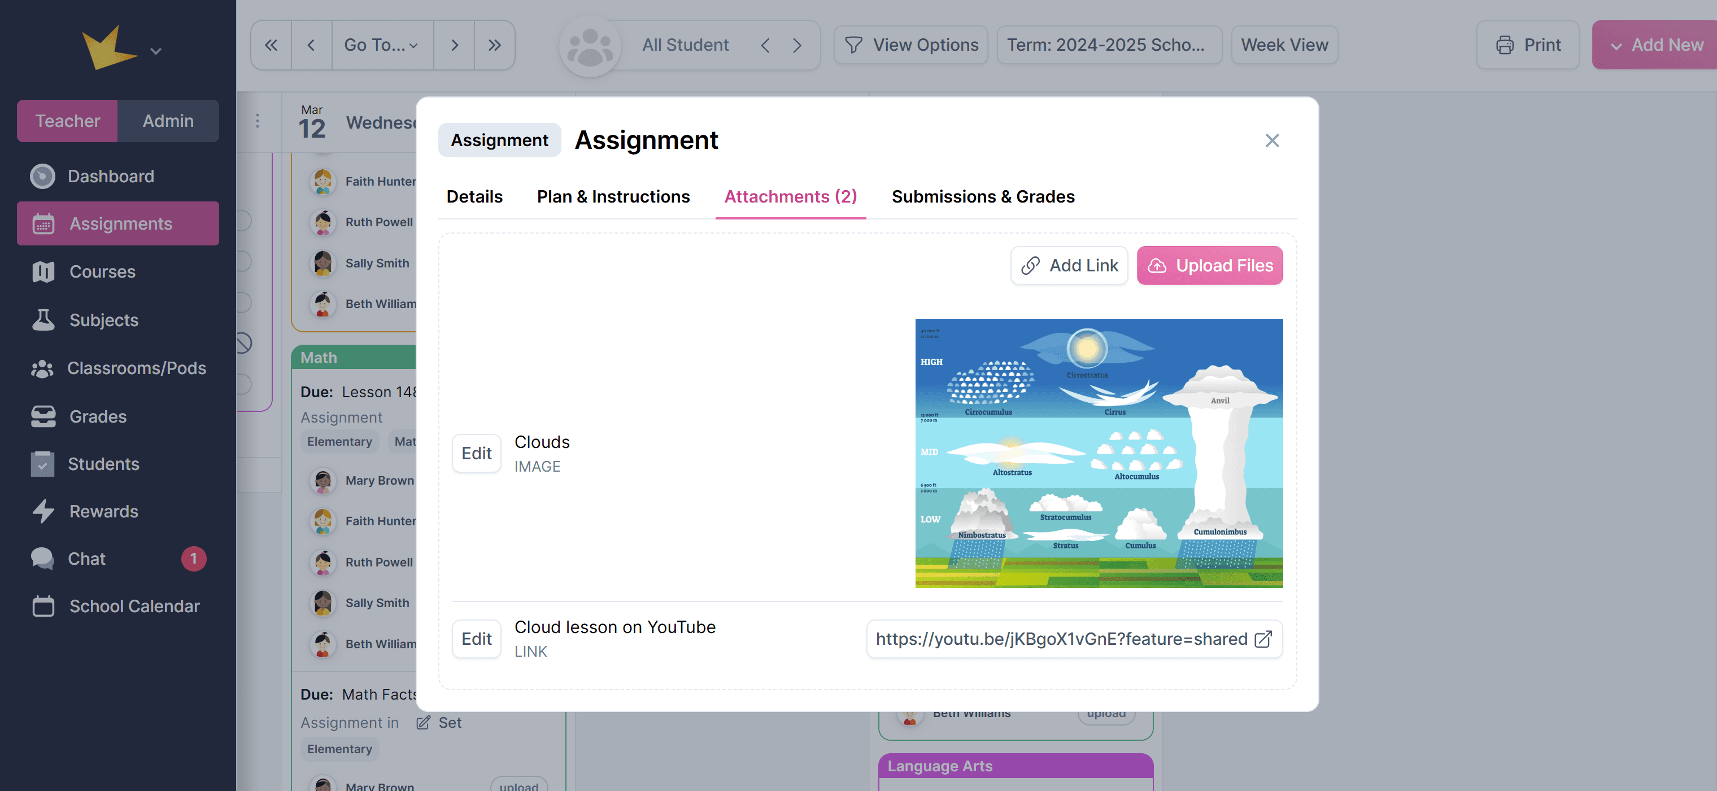Switch to Submissions & Grades tab
1717x791 pixels.
(x=983, y=196)
